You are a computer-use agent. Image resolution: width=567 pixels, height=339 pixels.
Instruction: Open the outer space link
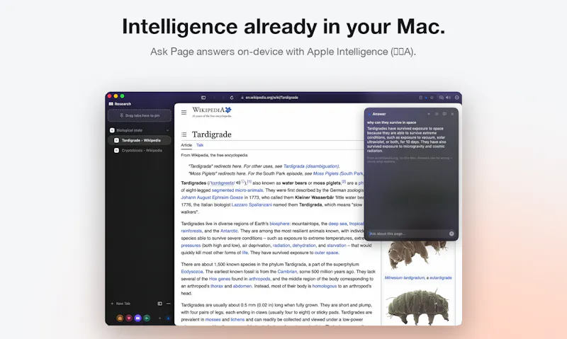327,253
